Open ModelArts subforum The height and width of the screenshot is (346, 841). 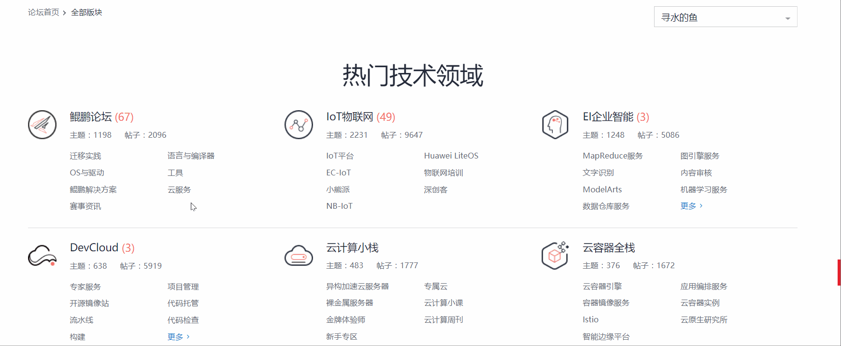tap(602, 189)
